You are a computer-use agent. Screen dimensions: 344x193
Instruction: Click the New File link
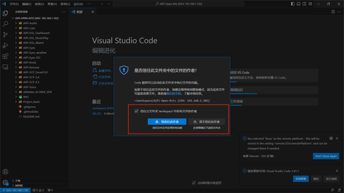click(x=103, y=70)
